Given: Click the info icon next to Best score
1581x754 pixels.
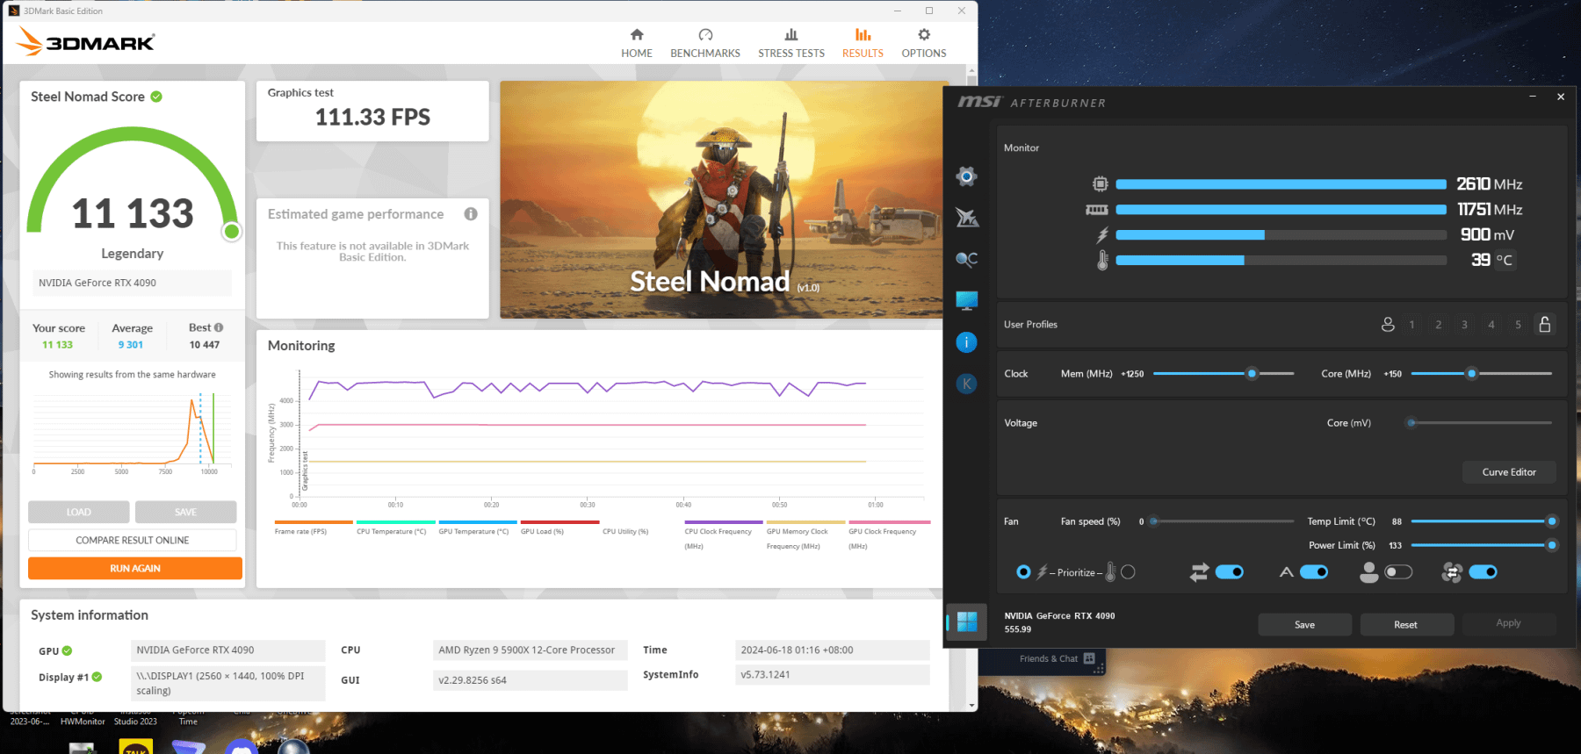Looking at the screenshot, I should [x=219, y=327].
